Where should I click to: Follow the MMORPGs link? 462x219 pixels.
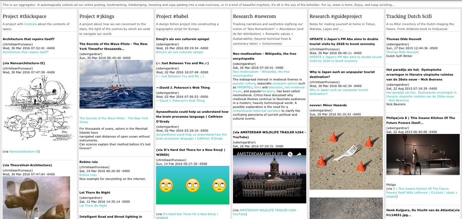244,87
